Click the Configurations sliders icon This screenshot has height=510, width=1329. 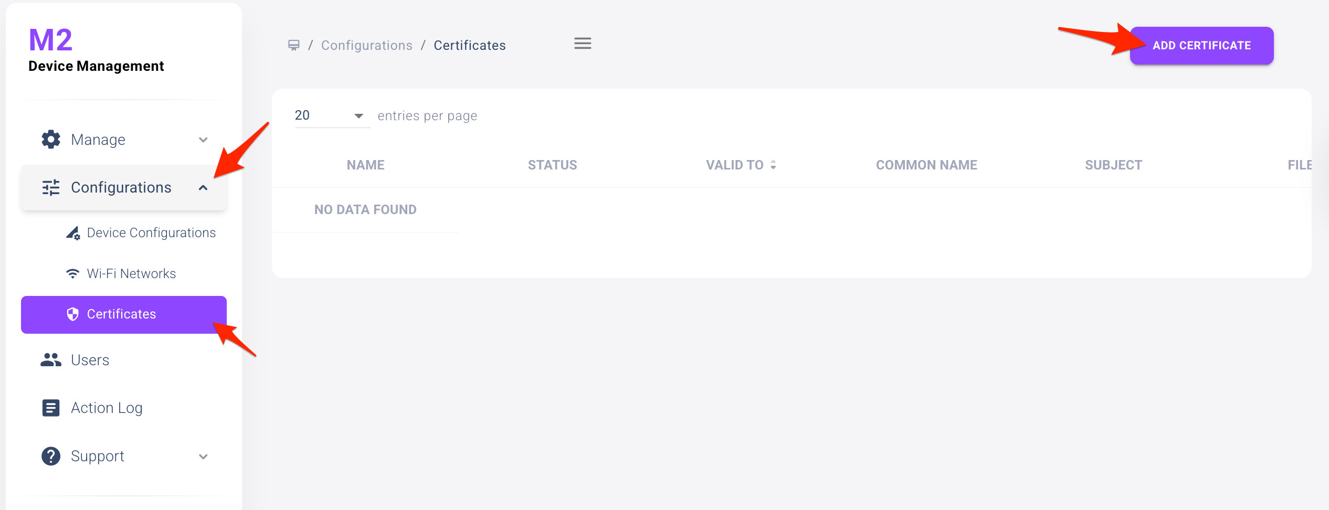point(51,188)
